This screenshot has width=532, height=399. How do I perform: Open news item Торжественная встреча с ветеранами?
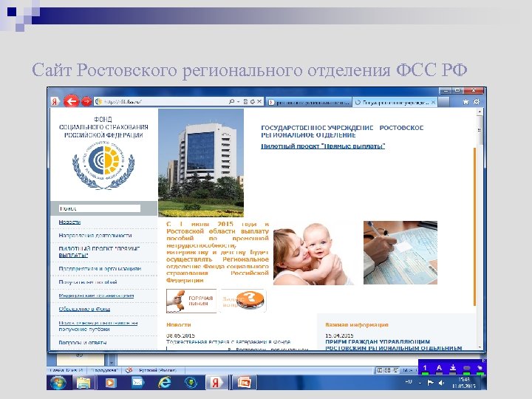pyautogui.click(x=228, y=342)
